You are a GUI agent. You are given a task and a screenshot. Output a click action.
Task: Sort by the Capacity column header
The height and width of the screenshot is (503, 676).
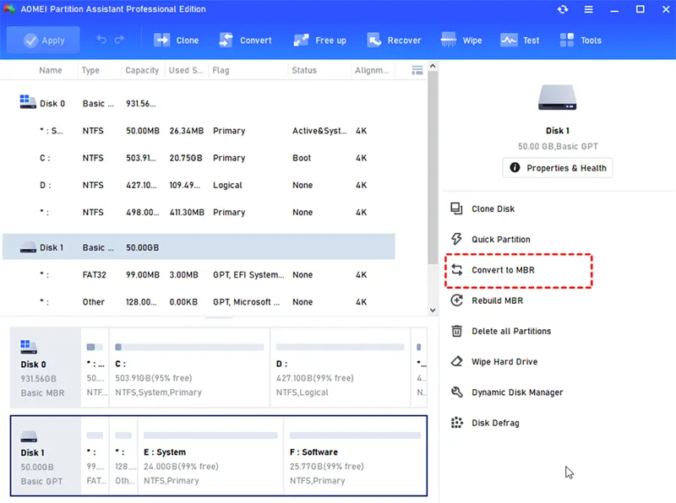click(142, 70)
